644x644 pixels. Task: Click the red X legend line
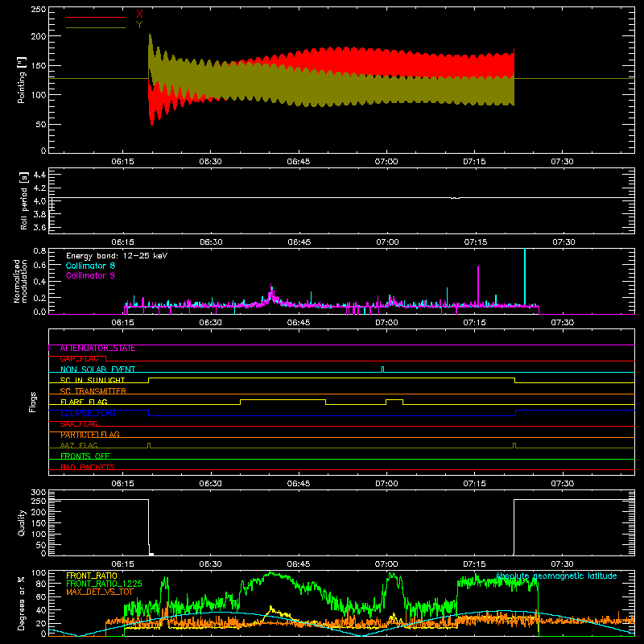click(x=96, y=17)
